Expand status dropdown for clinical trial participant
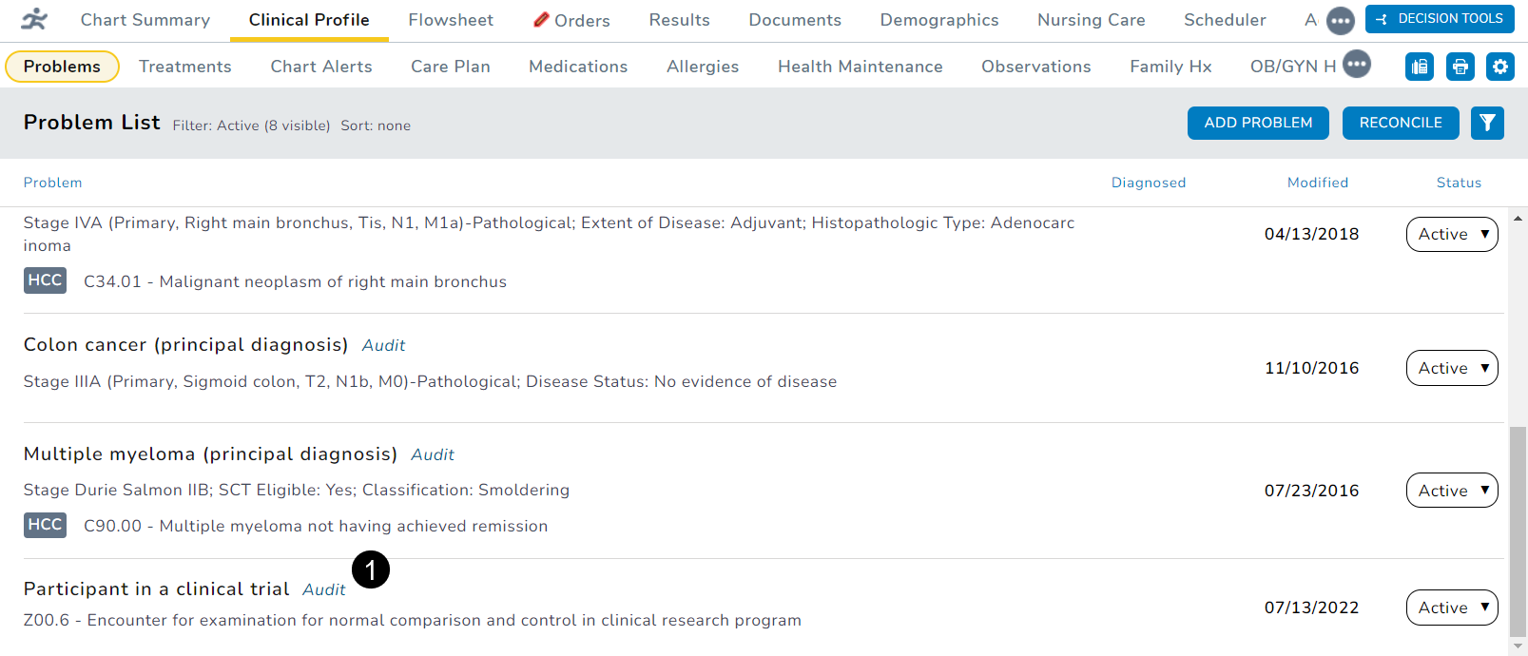Viewport: 1528px width, 656px height. (1451, 608)
